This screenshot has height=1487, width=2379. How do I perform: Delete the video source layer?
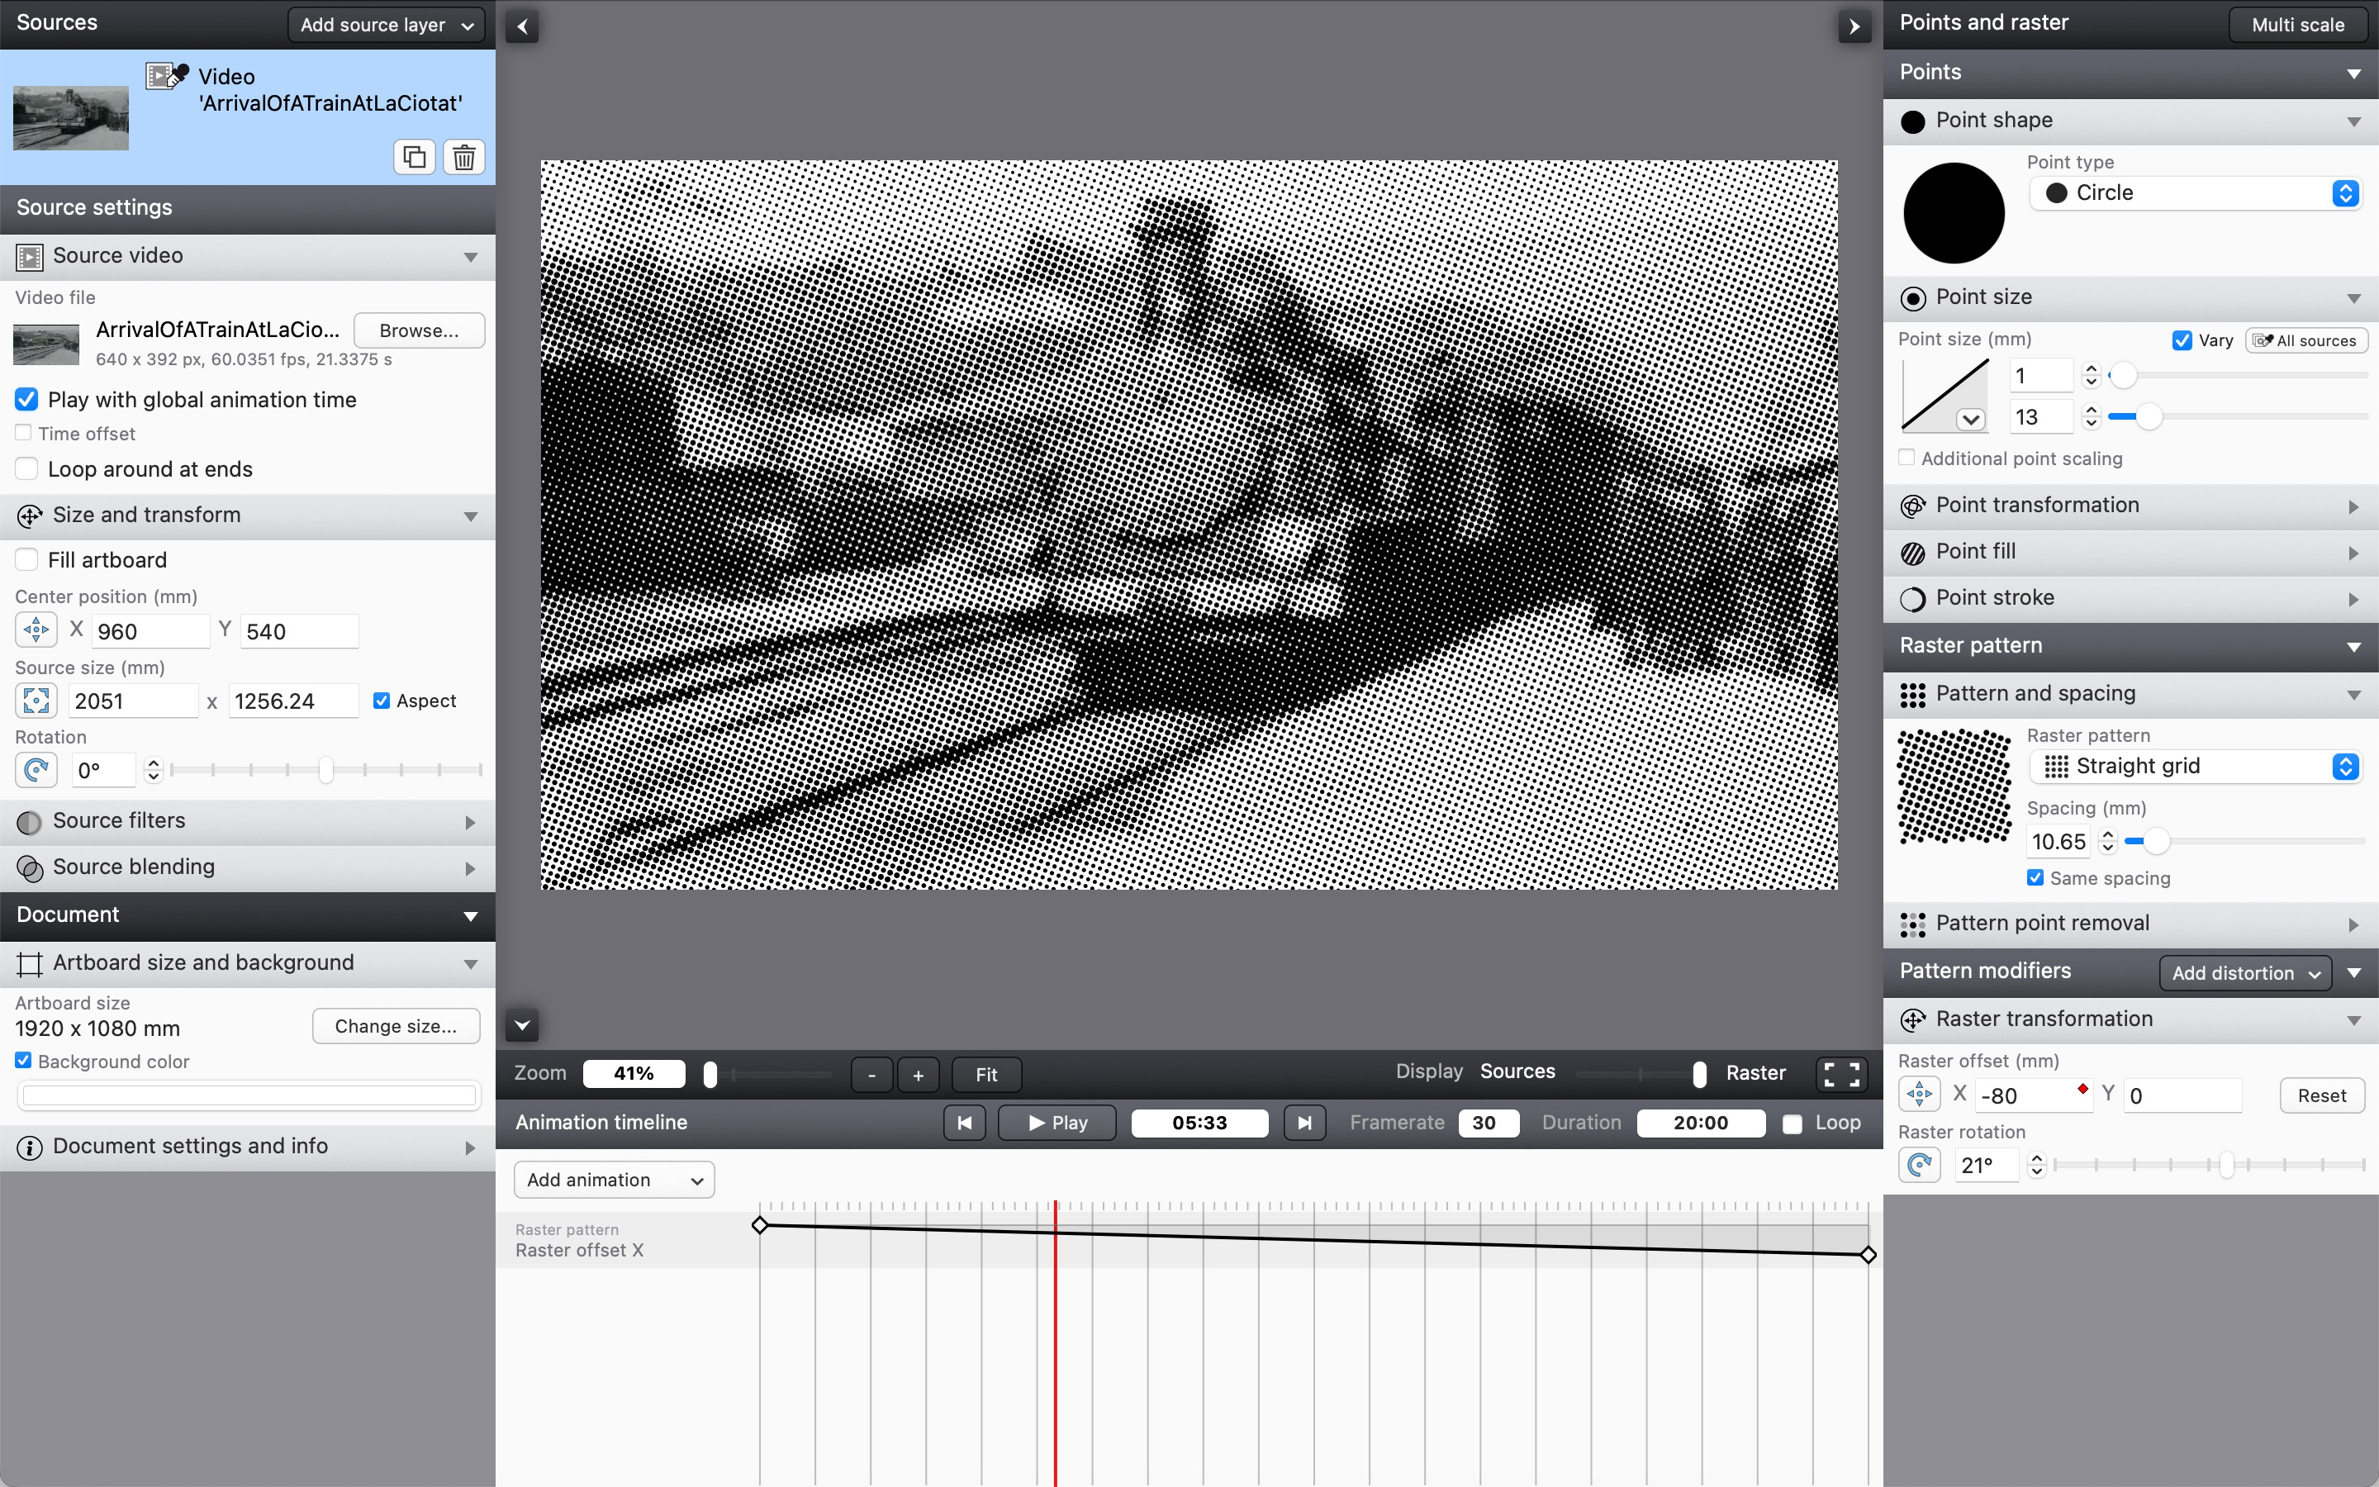pos(464,156)
